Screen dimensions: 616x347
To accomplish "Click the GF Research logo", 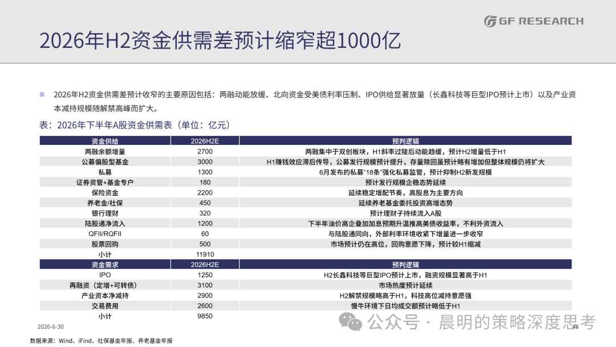I will tap(533, 21).
